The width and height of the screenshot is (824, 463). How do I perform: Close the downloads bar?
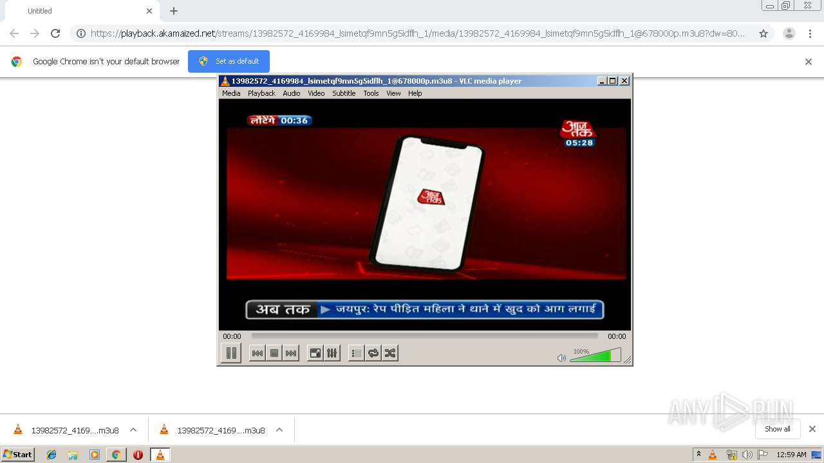[x=812, y=429]
